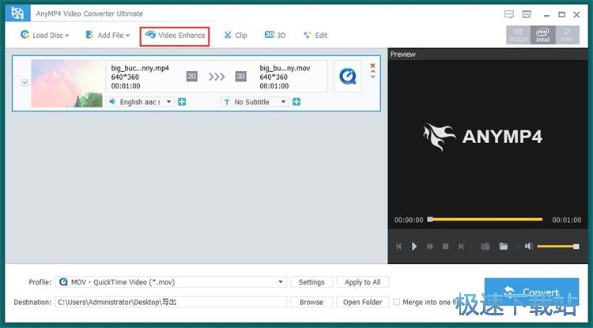Uncheck the big_buc...nny.mp4 file checkbox
593x328 pixels.
coord(25,82)
